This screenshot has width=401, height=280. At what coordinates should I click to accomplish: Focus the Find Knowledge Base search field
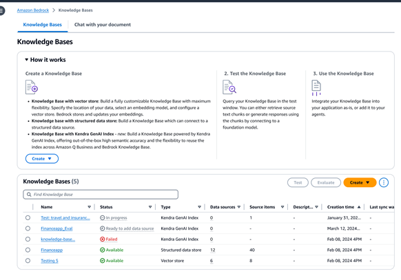click(101, 195)
